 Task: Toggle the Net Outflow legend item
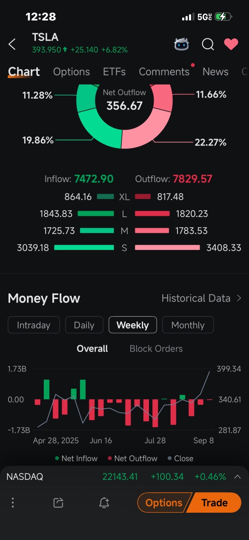[x=132, y=459]
